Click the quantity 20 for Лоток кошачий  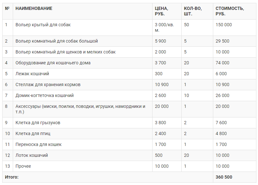pos(186,155)
